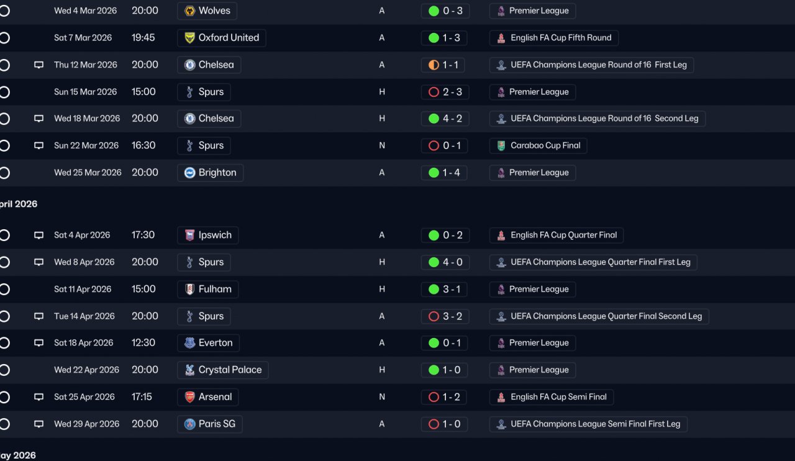Viewport: 795px width, 461px height.
Task: Click the Ipswich club badge icon
Action: click(190, 235)
